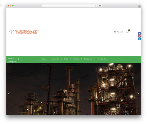Click the refinery hero slide image

pos(73,89)
